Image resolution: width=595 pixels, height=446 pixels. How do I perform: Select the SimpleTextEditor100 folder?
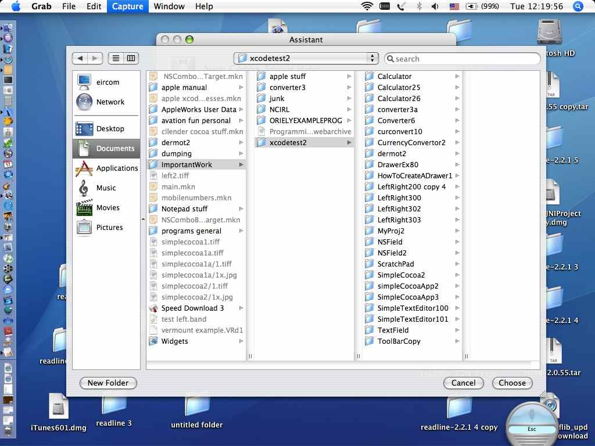click(412, 308)
